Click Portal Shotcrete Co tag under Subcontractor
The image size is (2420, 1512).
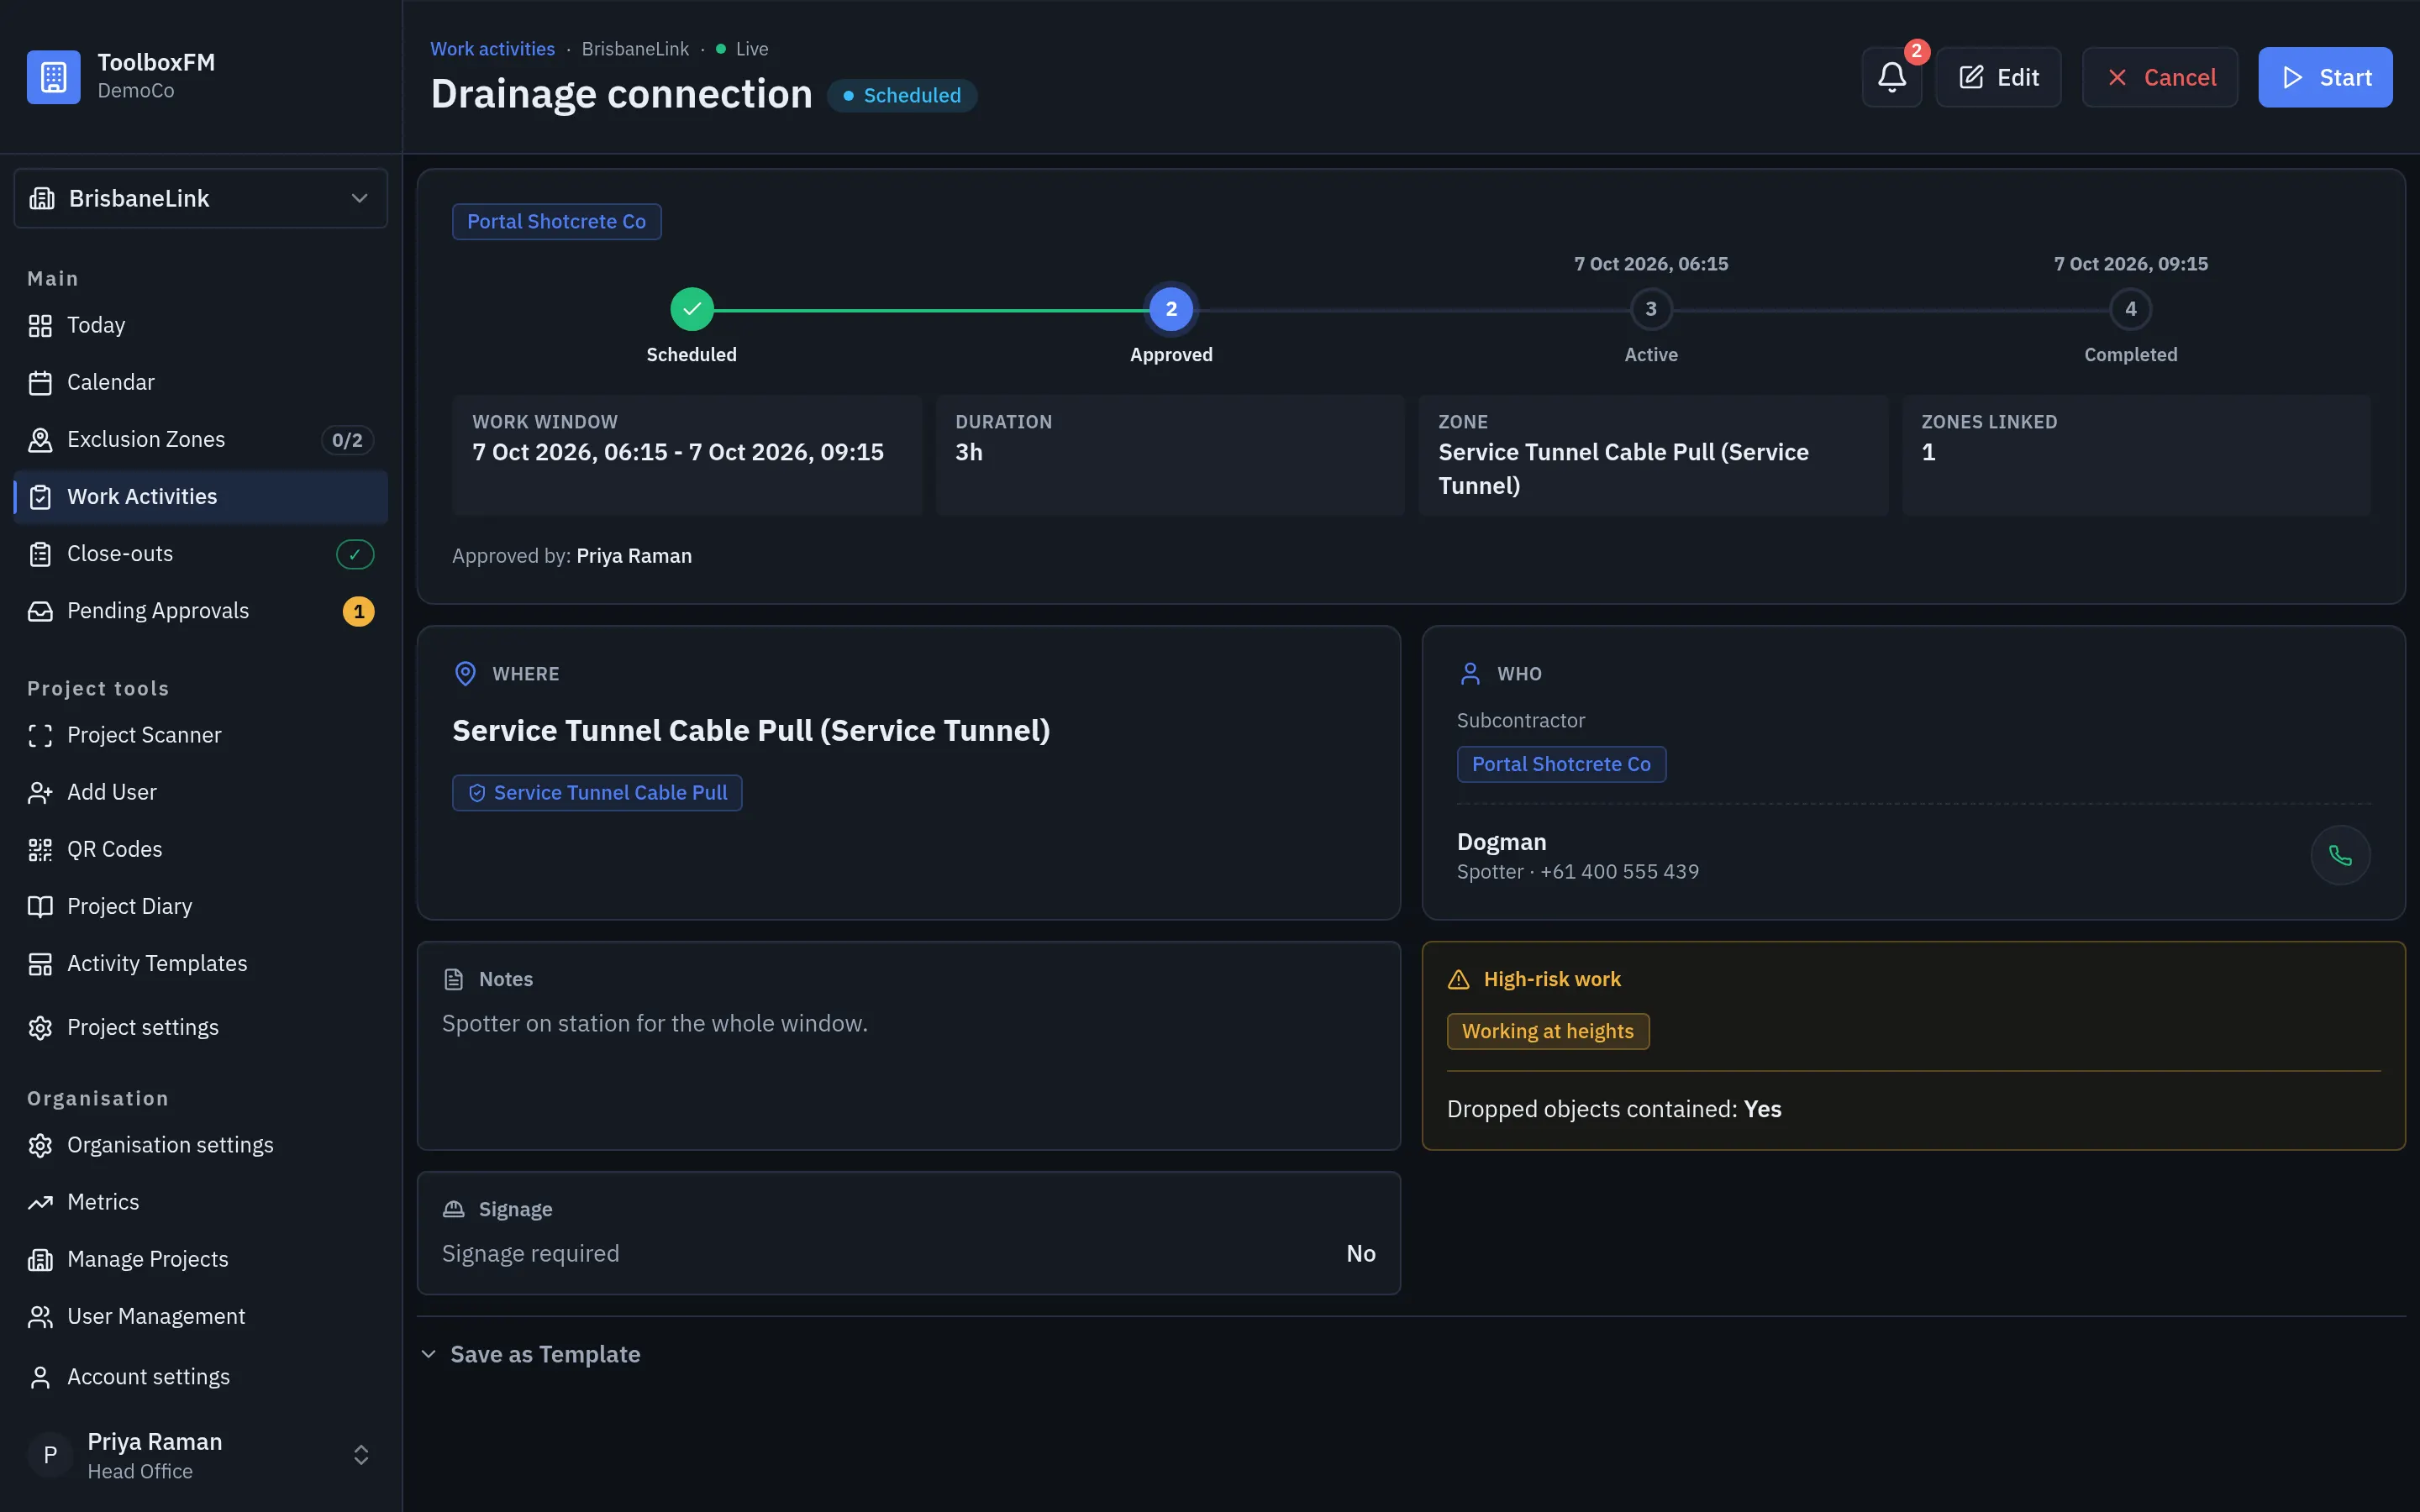(1561, 764)
